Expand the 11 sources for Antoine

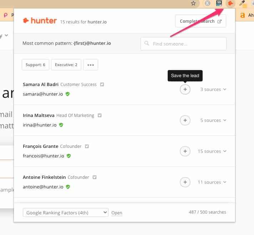point(212,182)
